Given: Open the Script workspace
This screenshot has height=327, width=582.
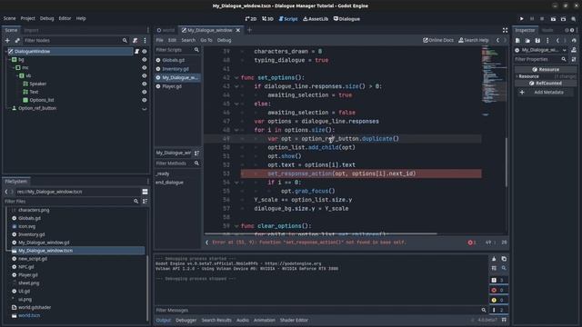Looking at the screenshot, I should [288, 18].
